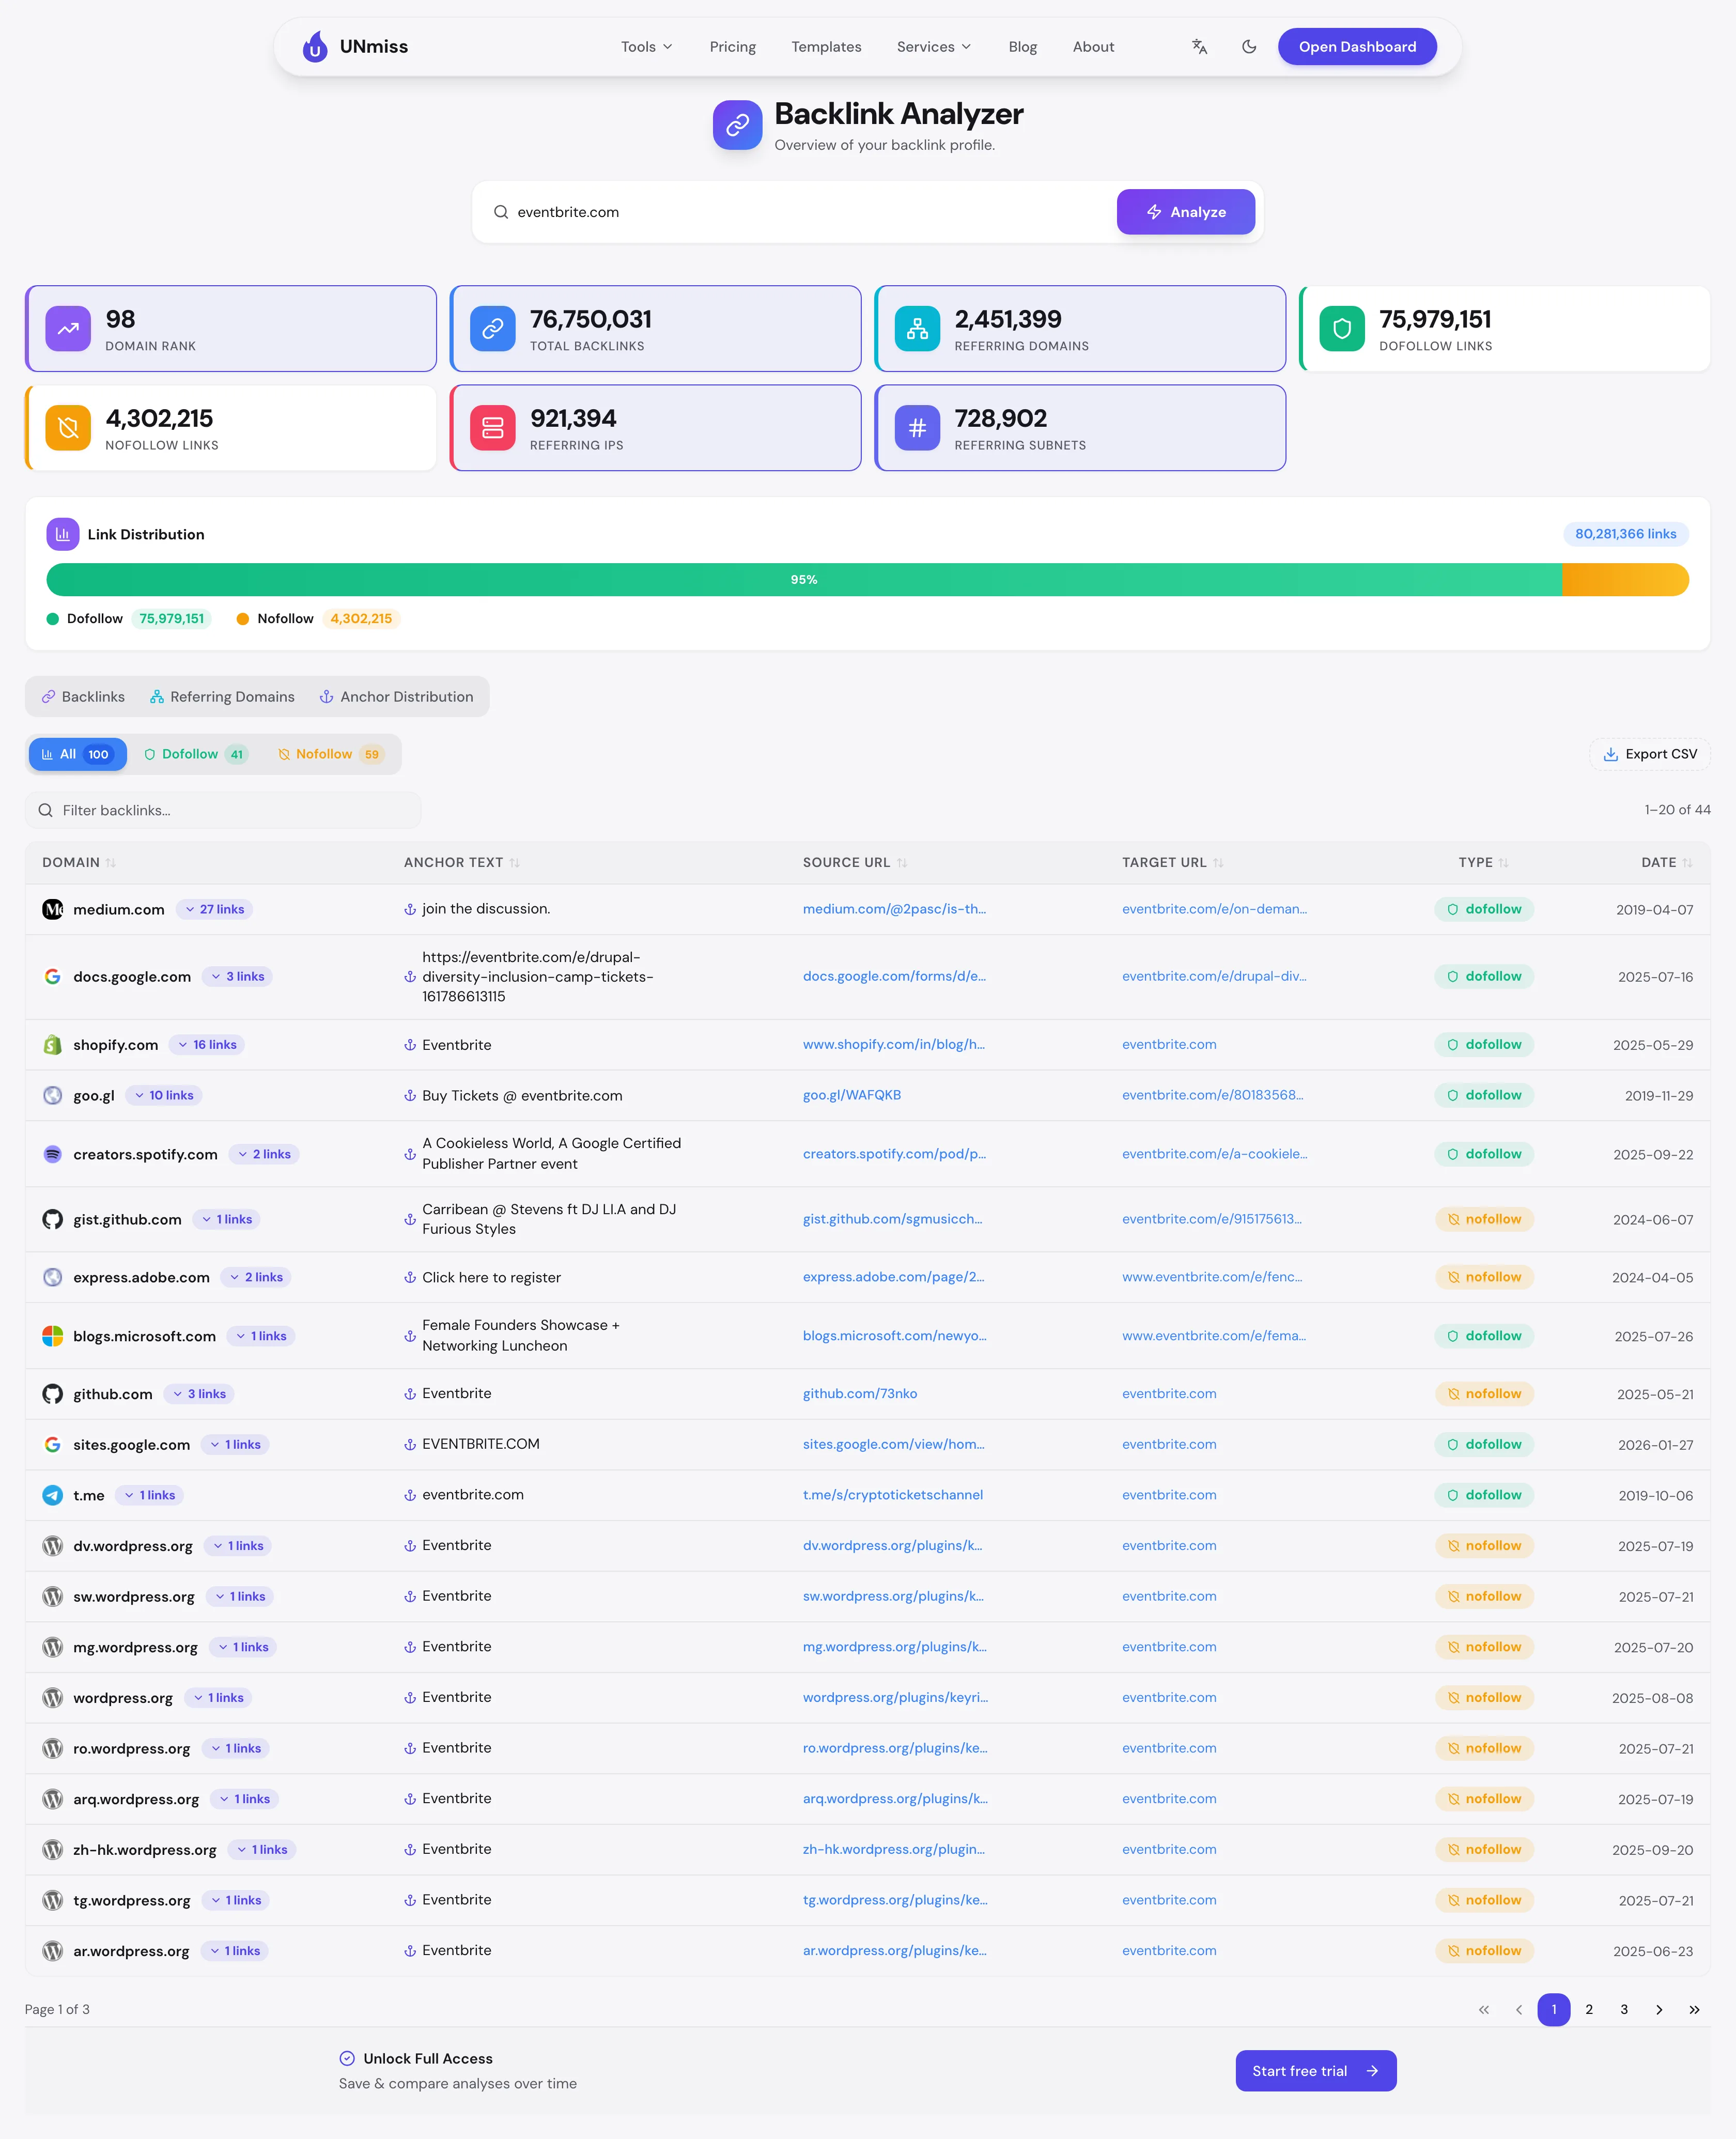Go to pagination page 2

1589,2009
